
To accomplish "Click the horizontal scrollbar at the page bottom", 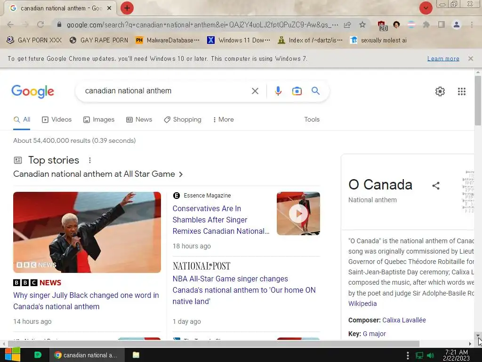I will click(214, 344).
